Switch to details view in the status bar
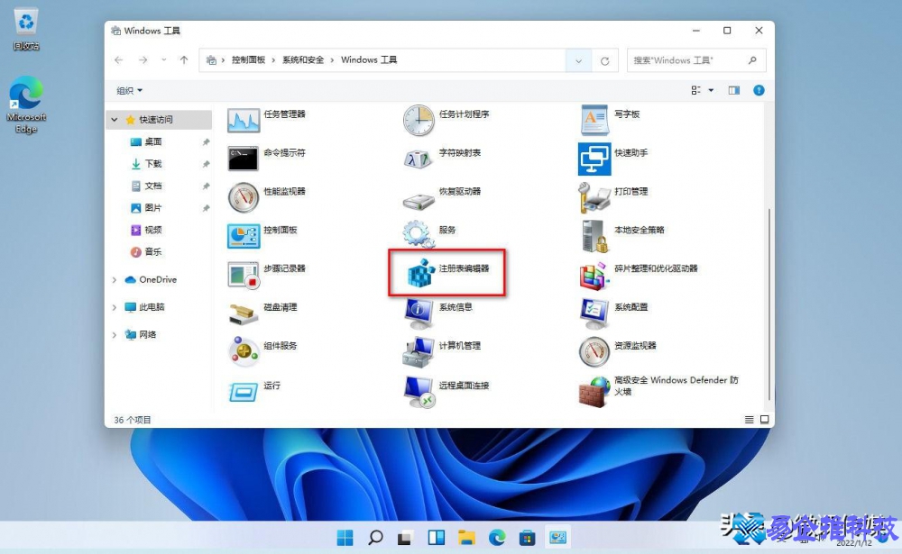 click(x=748, y=419)
